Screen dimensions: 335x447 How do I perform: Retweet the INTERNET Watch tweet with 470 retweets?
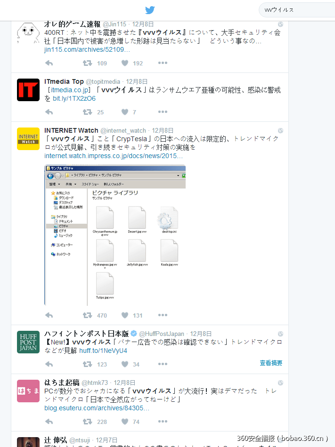click(87, 315)
